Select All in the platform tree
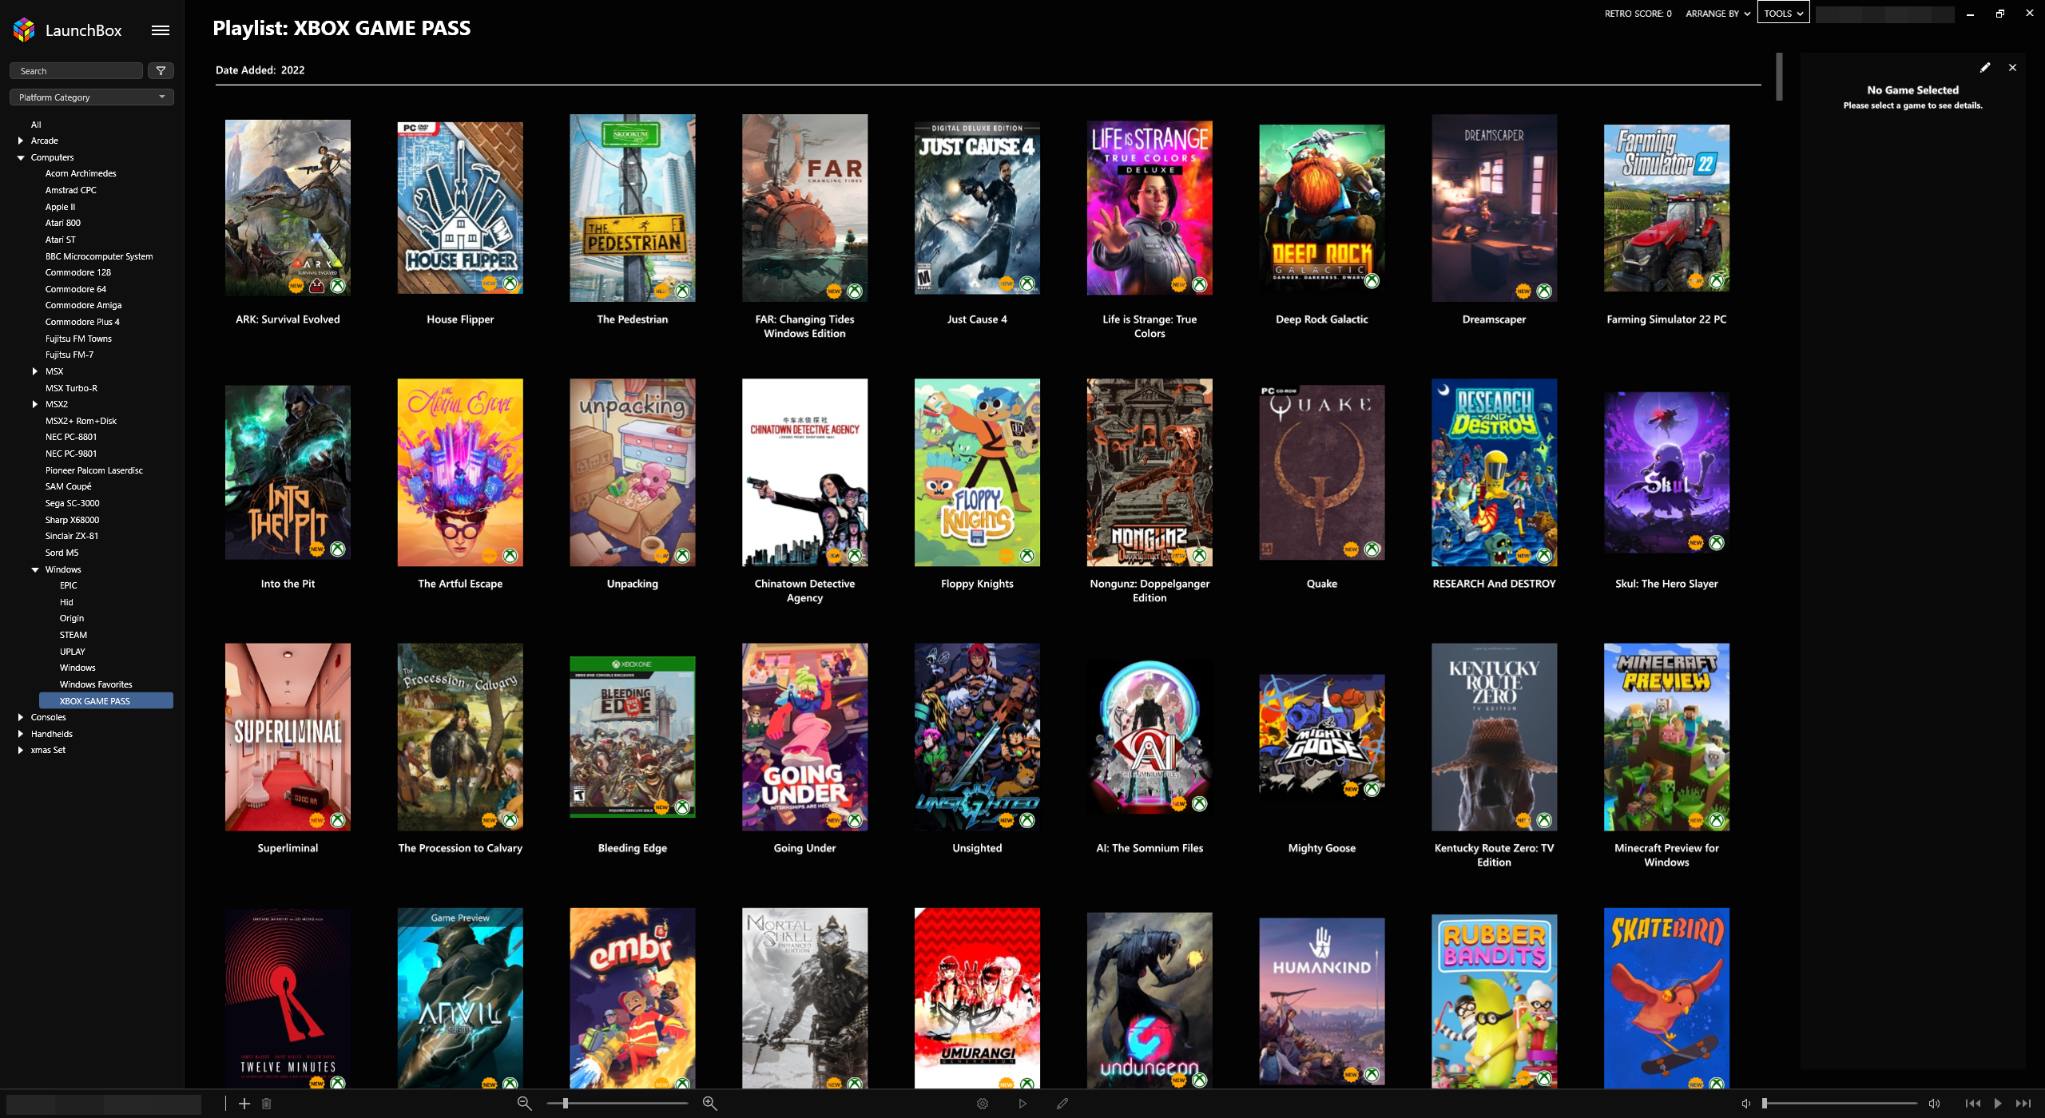The width and height of the screenshot is (2045, 1118). click(x=36, y=125)
